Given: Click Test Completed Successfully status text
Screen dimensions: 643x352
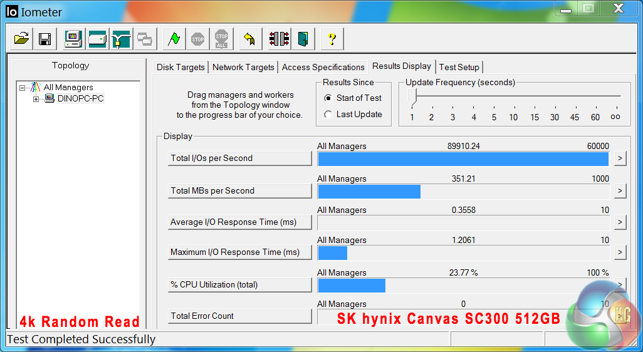Looking at the screenshot, I should (x=81, y=339).
